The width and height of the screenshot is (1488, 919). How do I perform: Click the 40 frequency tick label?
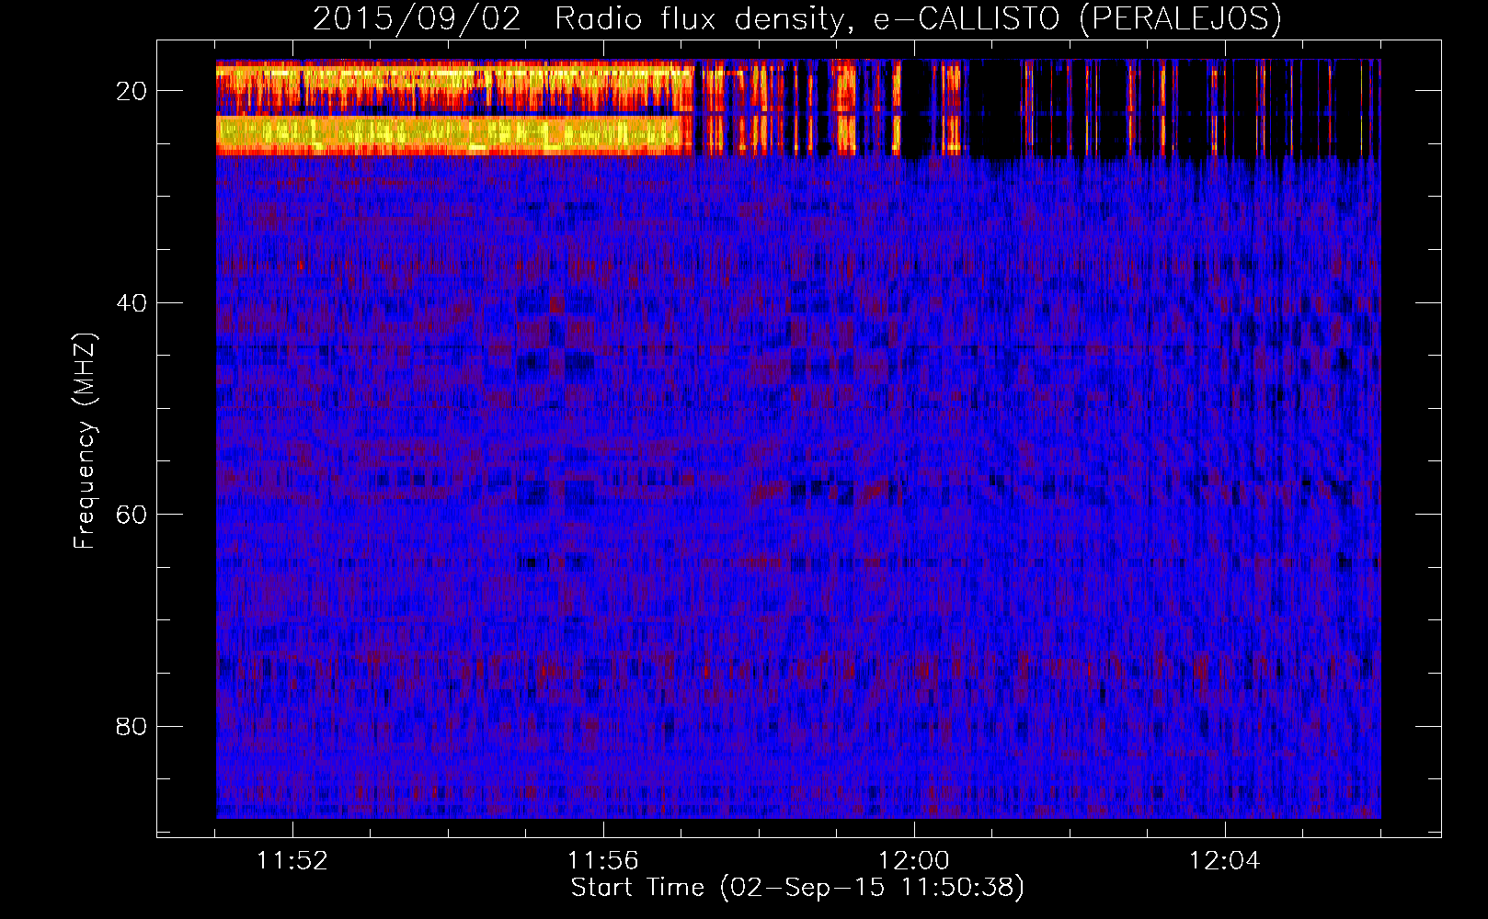pyautogui.click(x=132, y=303)
